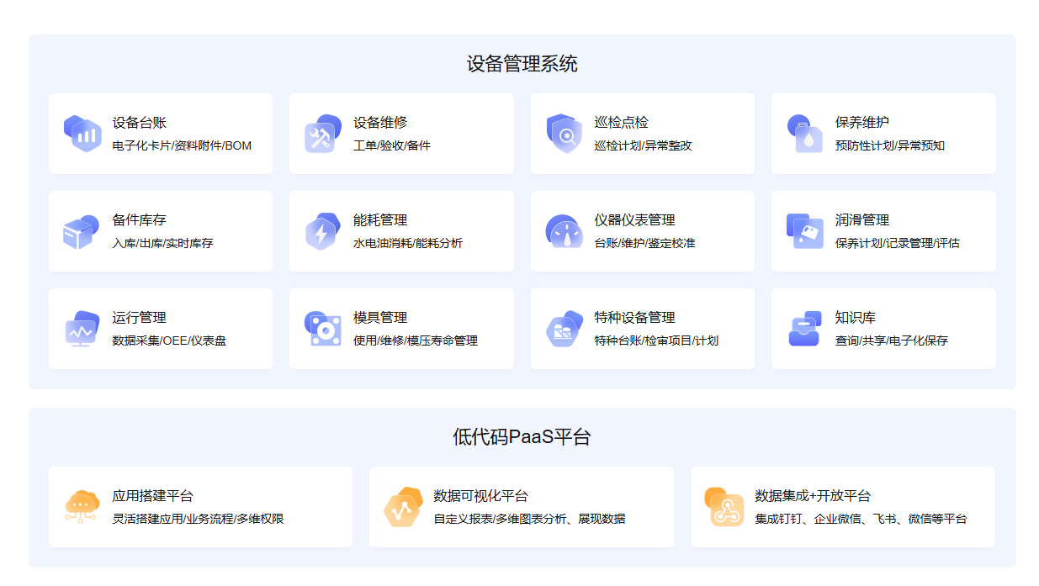The image size is (1039, 586).
Task: Click the 低代码PaaS平台 section heading
Action: [522, 437]
